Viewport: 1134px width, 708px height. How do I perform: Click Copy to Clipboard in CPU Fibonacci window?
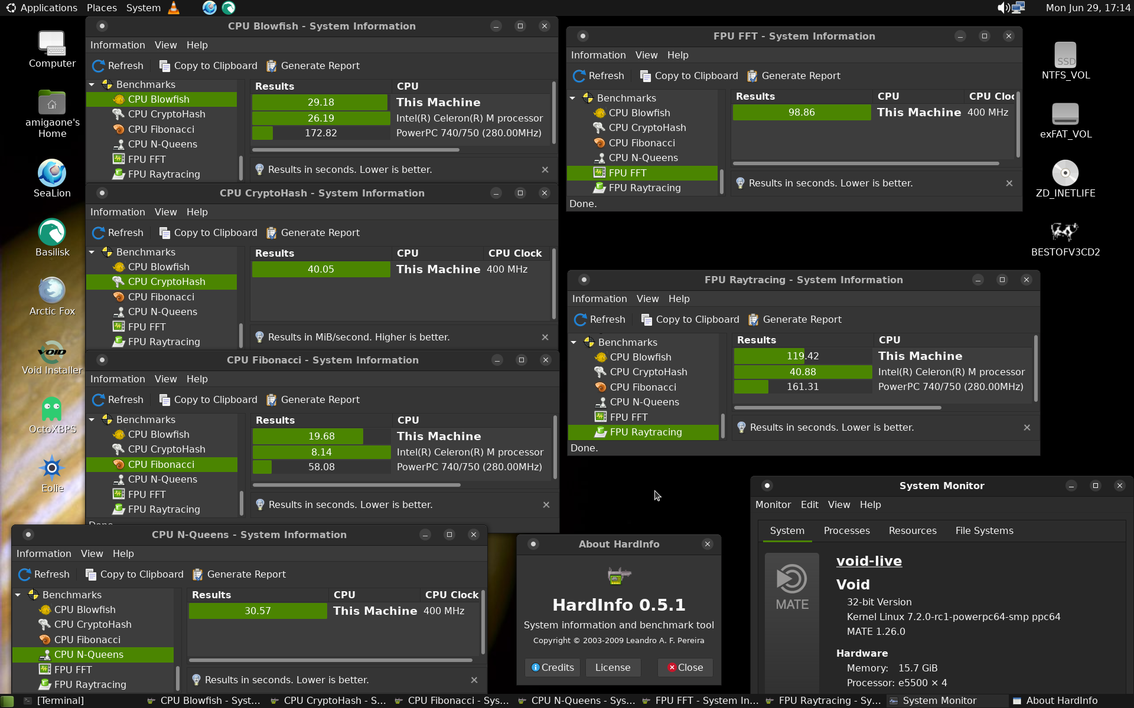click(208, 400)
